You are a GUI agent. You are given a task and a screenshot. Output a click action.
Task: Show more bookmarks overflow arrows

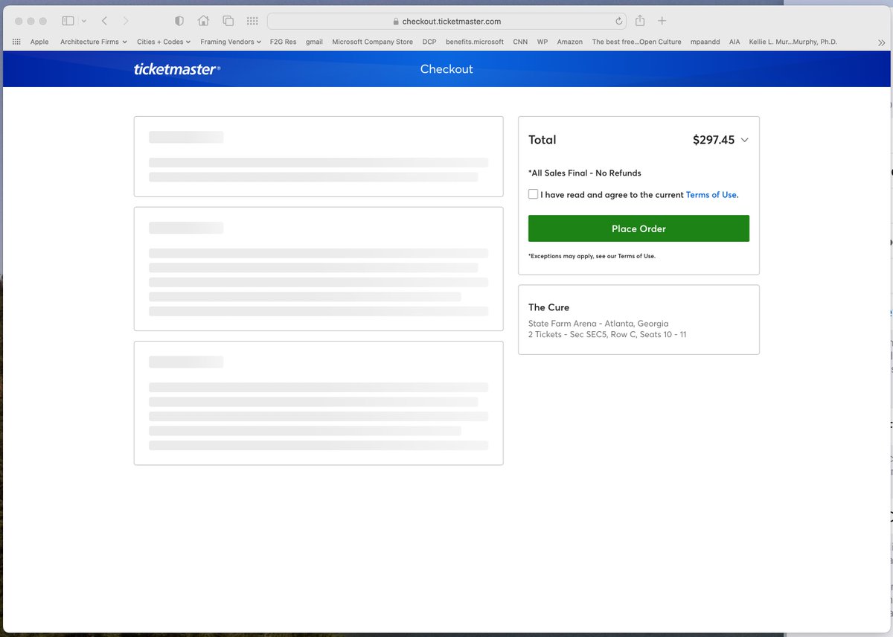pyautogui.click(x=881, y=42)
